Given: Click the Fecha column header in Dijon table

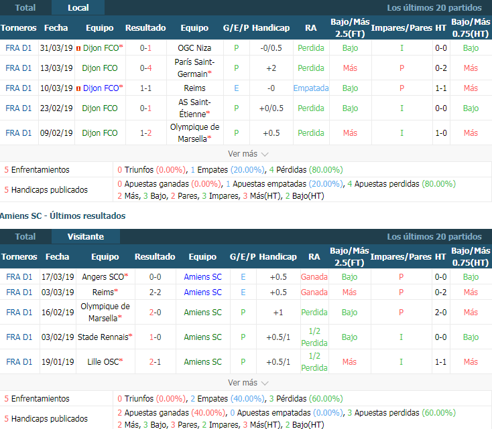Looking at the screenshot, I should (x=56, y=27).
